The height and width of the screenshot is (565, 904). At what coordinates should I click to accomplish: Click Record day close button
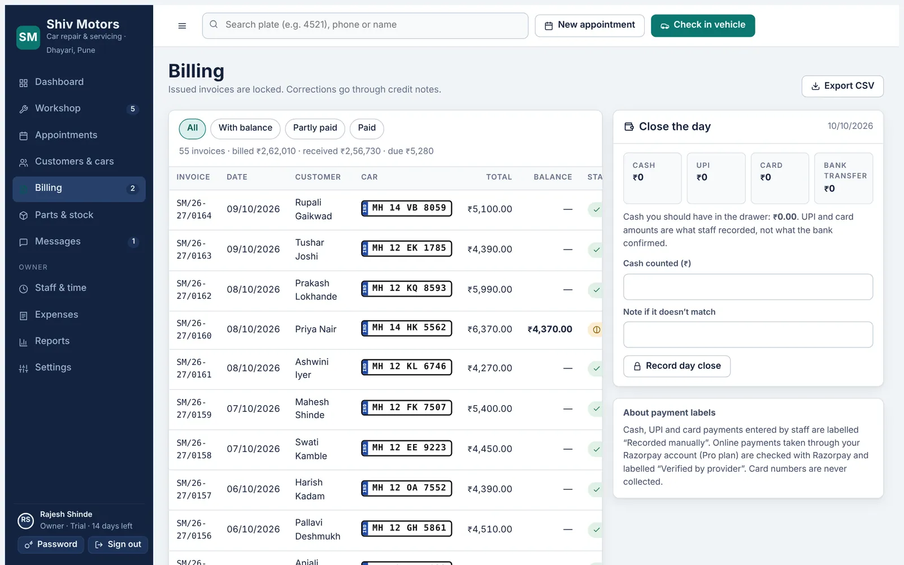(676, 366)
